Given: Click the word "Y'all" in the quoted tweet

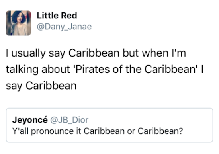Looking at the screenshot, I should pos(20,131).
